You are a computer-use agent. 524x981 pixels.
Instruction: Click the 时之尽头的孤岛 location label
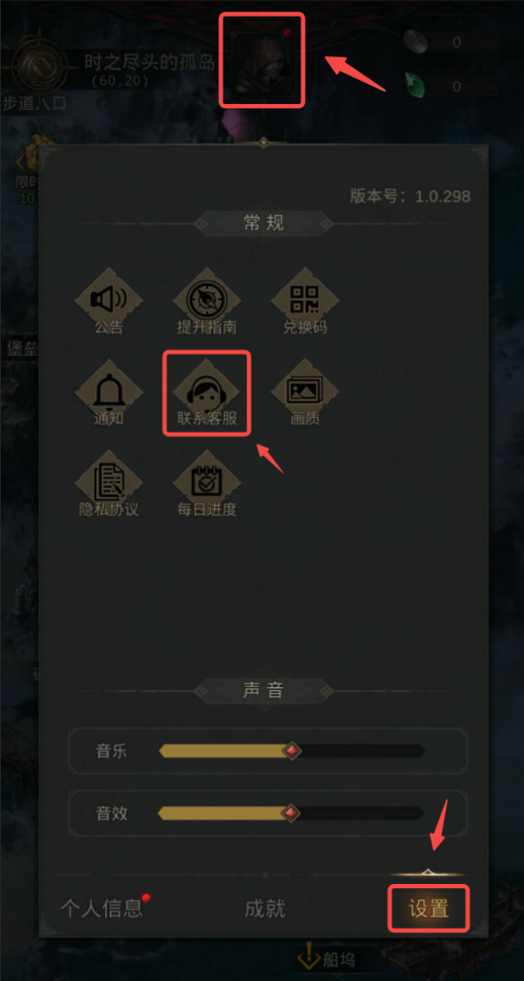[149, 63]
